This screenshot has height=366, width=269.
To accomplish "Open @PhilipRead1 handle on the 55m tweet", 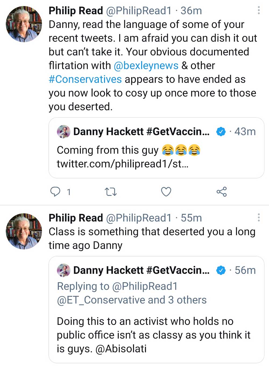I will (x=139, y=218).
